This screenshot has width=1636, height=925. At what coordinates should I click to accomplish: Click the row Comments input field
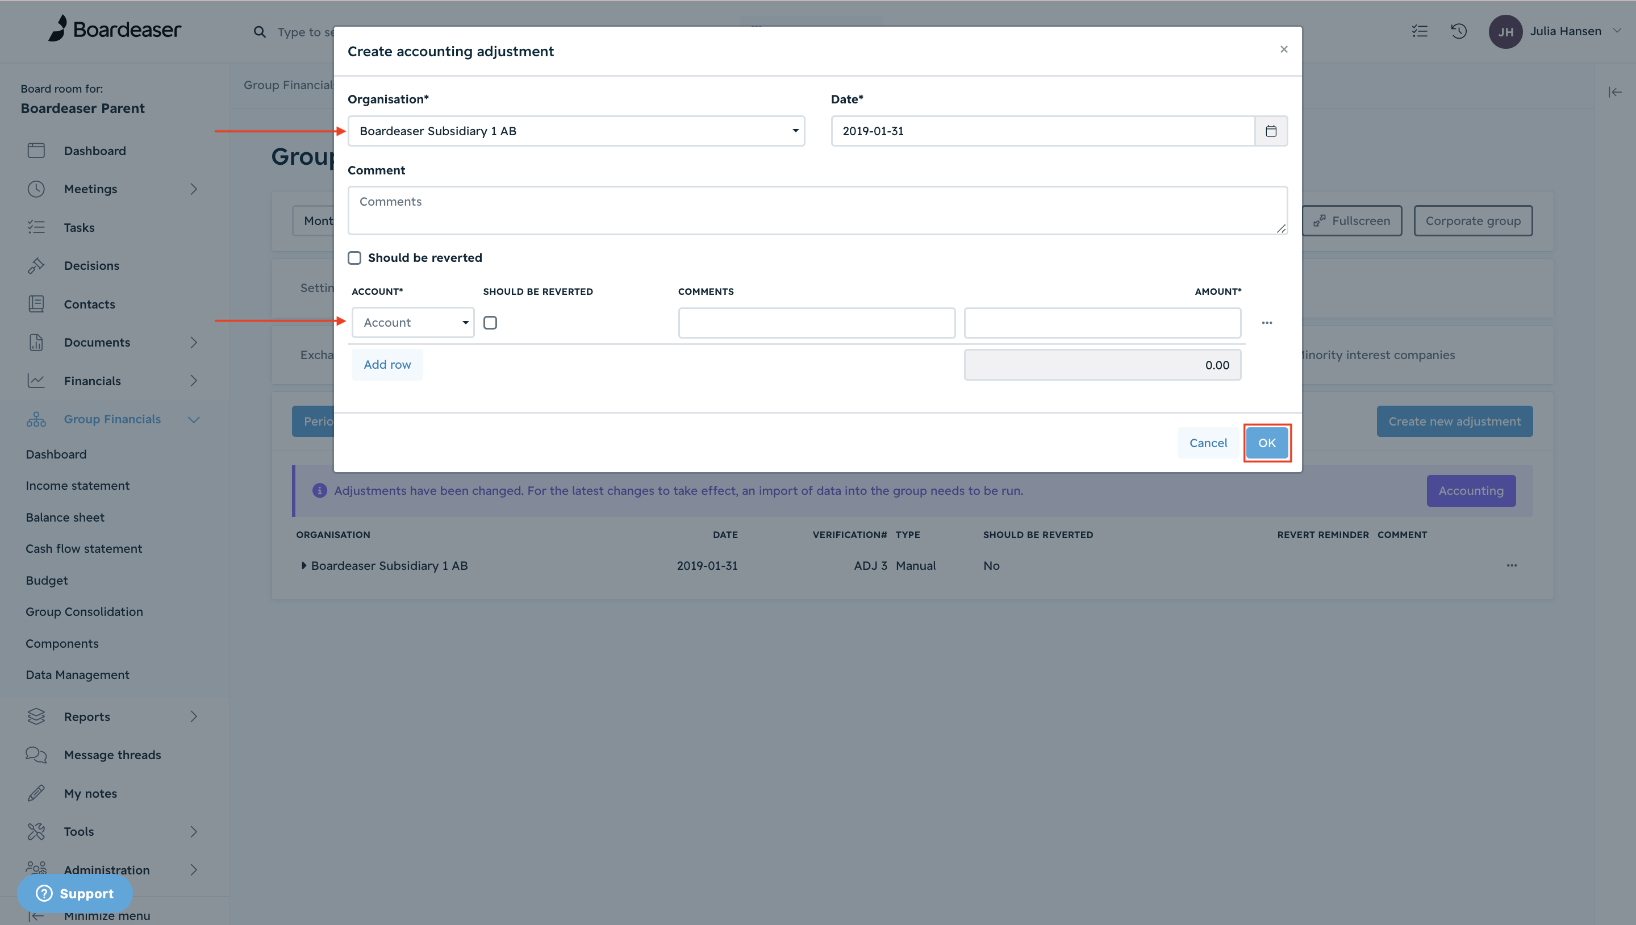click(x=817, y=323)
